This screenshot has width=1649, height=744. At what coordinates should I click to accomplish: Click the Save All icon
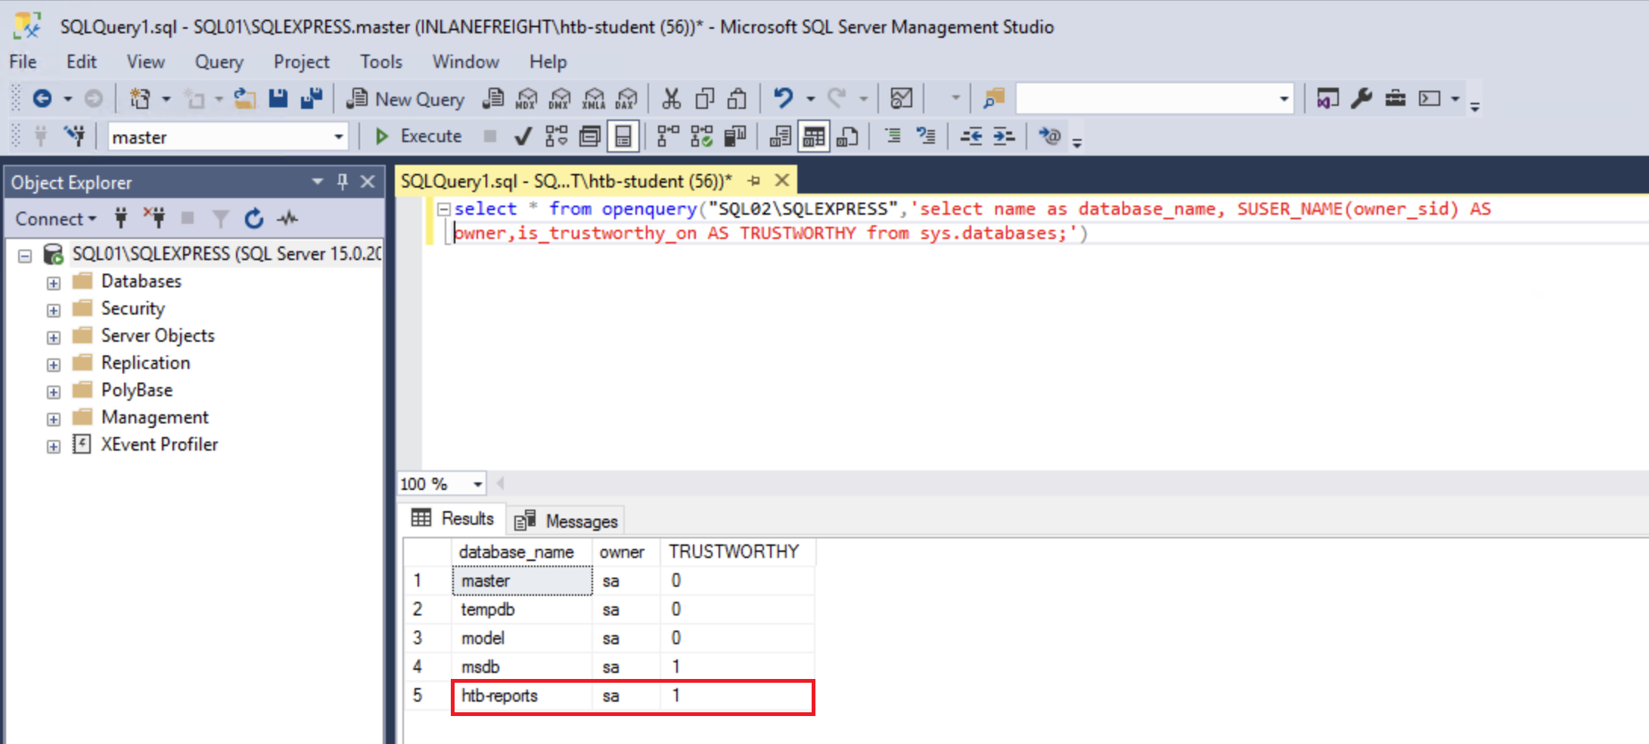(x=312, y=99)
